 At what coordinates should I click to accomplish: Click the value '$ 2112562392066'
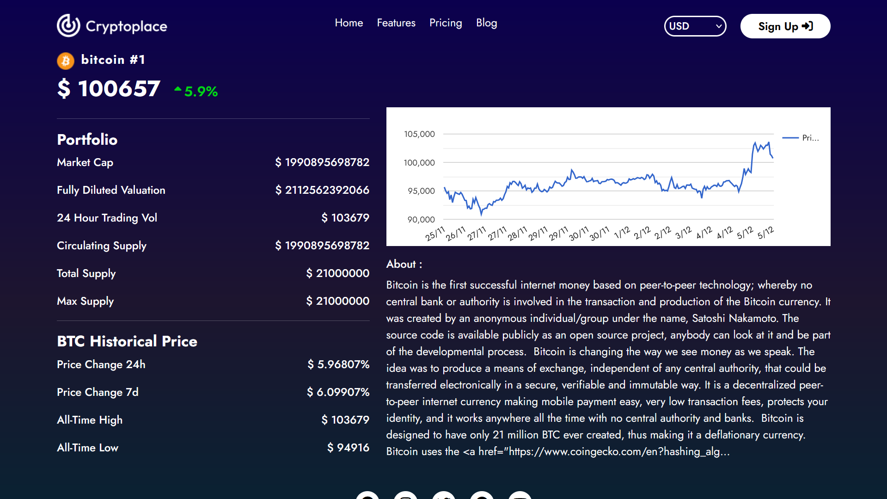coord(322,190)
